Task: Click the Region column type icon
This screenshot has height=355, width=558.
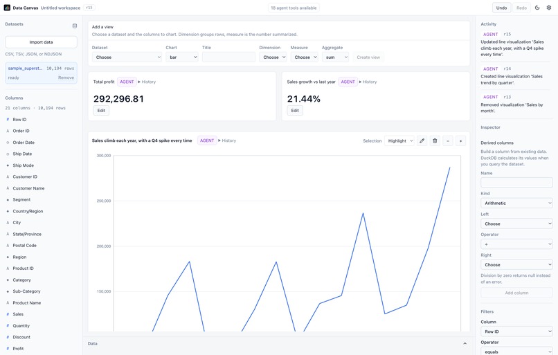Action: (x=8, y=257)
